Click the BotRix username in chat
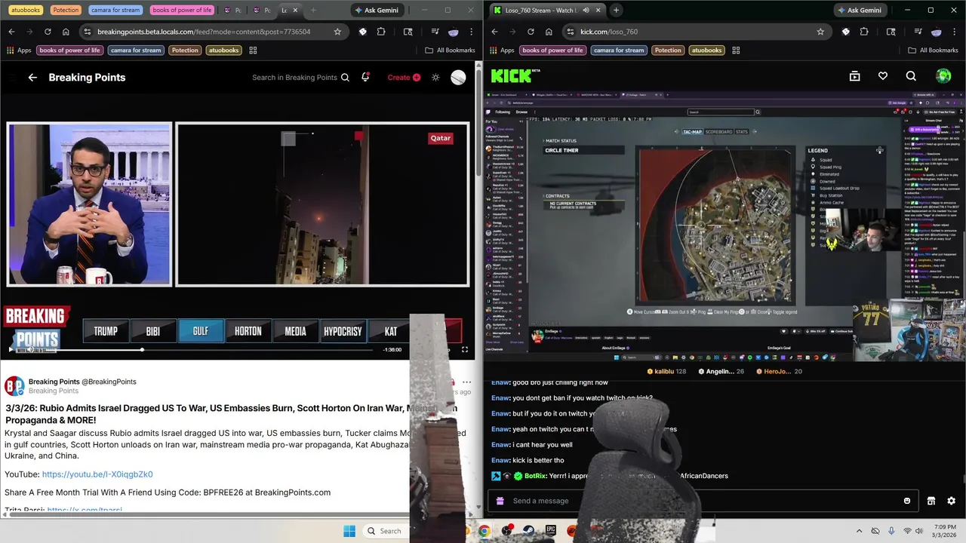Image resolution: width=966 pixels, height=543 pixels. pyautogui.click(x=535, y=476)
